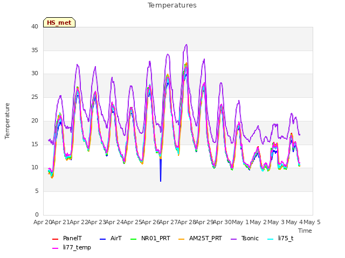Toggle the li77_temp series legend label
This screenshot has height=258, width=345.
click(77, 247)
